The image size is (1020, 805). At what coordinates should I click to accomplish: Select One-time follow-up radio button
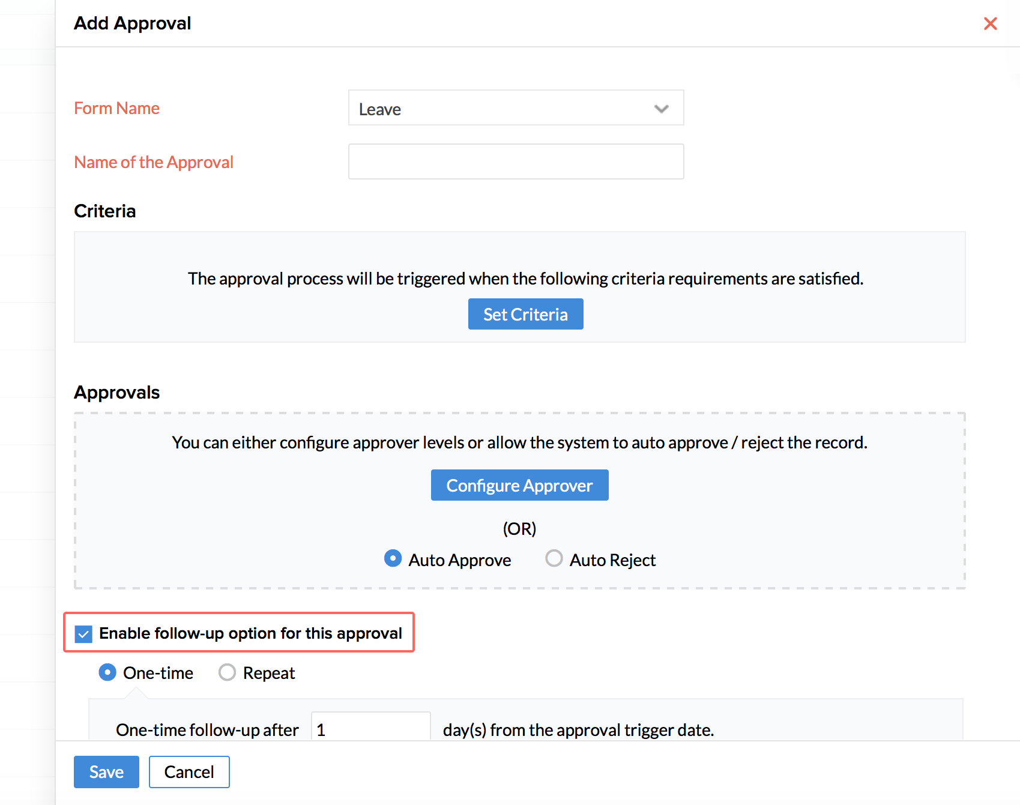[107, 672]
